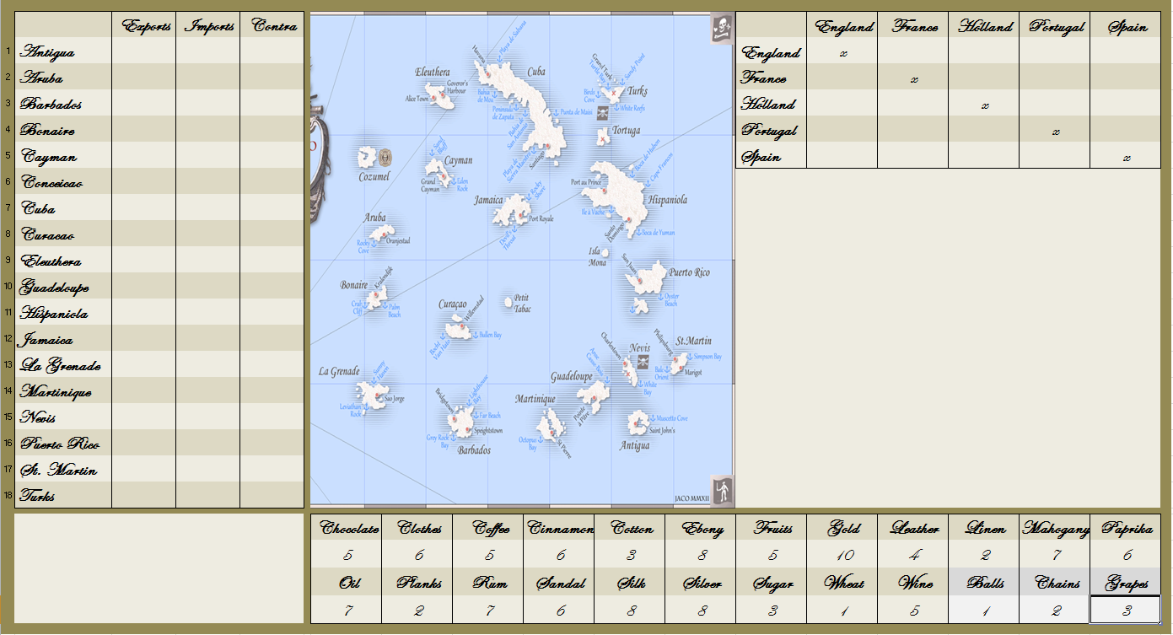Click the idol icon next to Cozumel
This screenshot has height=635, width=1173.
(x=385, y=157)
